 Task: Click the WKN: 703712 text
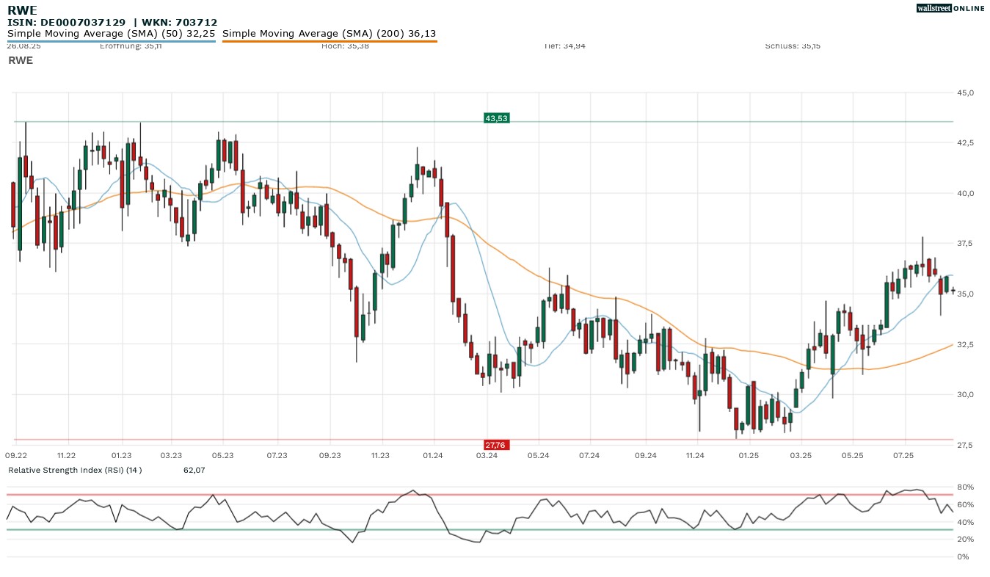[179, 23]
